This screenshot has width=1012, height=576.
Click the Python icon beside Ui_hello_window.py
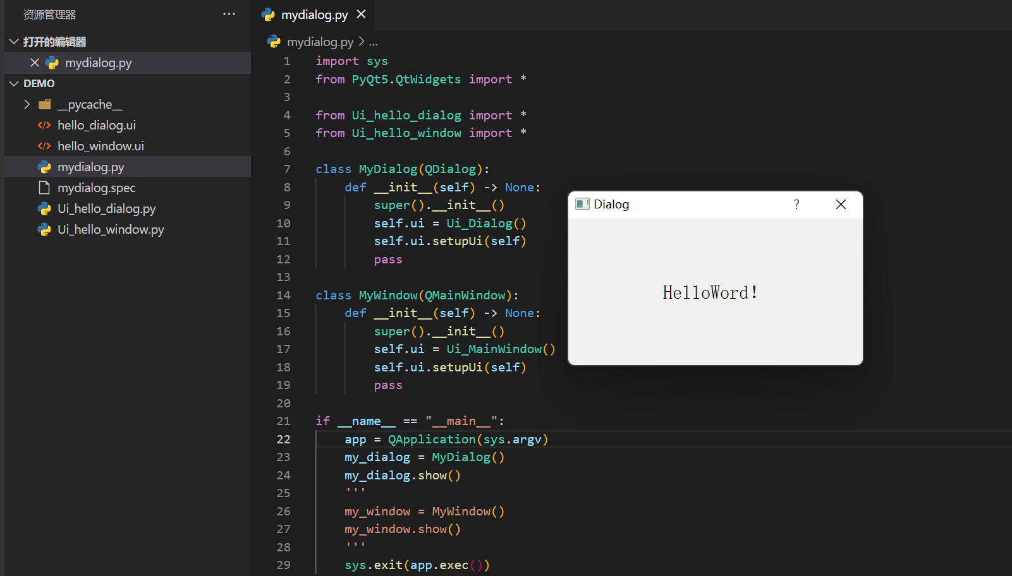pyautogui.click(x=44, y=229)
